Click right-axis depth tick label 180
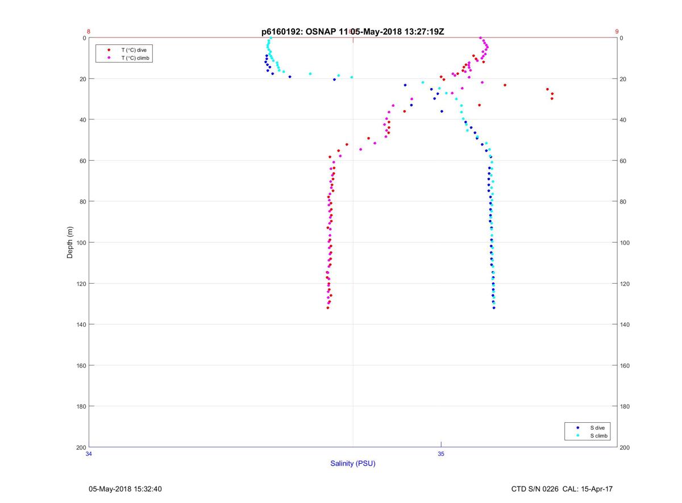Viewport: 682px width, 503px height. (x=625, y=406)
